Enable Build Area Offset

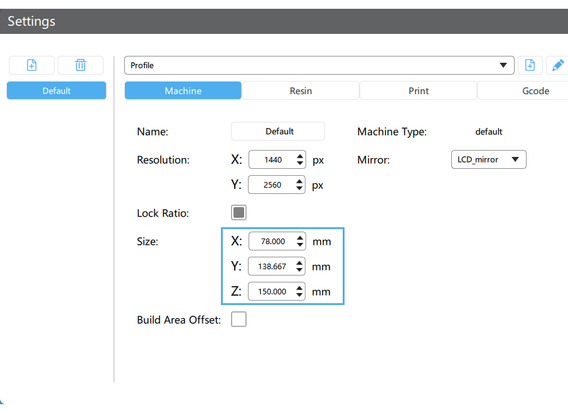click(238, 319)
